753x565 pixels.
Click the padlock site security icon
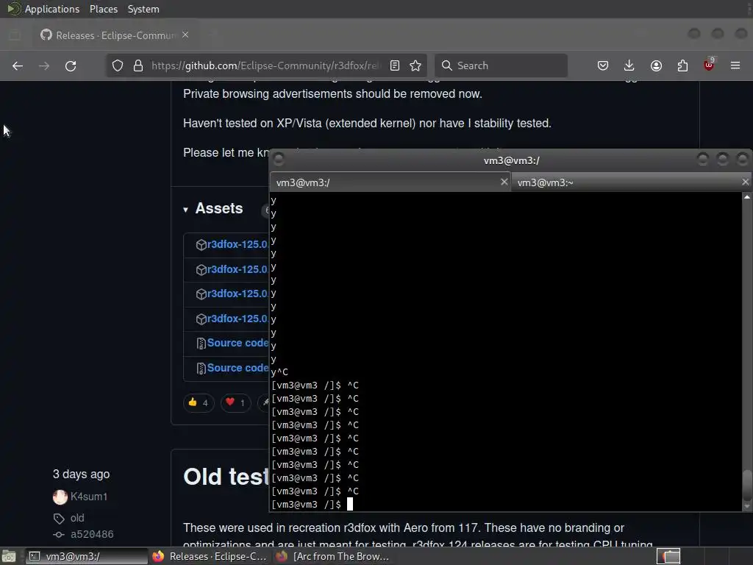point(138,65)
